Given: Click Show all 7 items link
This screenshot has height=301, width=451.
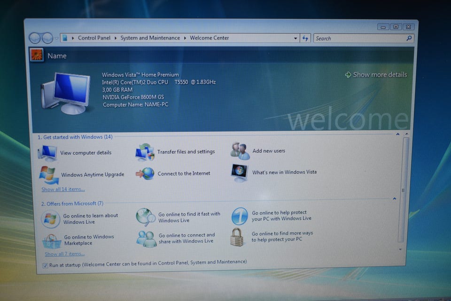Looking at the screenshot, I should pos(65,254).
